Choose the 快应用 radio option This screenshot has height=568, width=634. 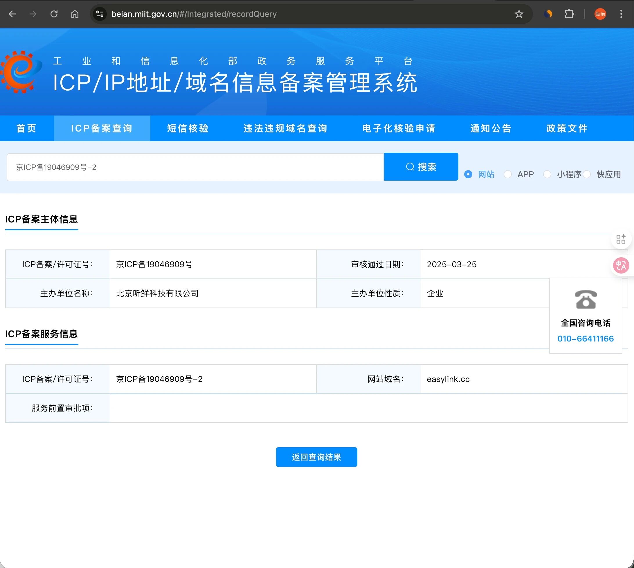click(x=587, y=174)
